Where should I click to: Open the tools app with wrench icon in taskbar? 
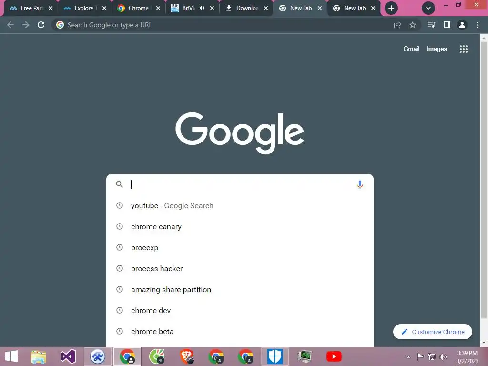point(97,356)
